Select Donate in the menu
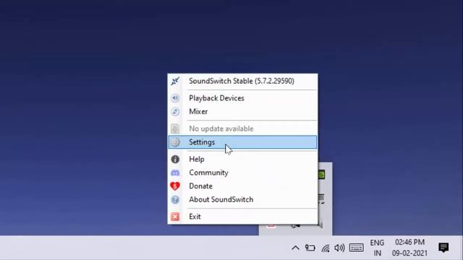Viewport: 463px width, 260px height. pos(242,186)
